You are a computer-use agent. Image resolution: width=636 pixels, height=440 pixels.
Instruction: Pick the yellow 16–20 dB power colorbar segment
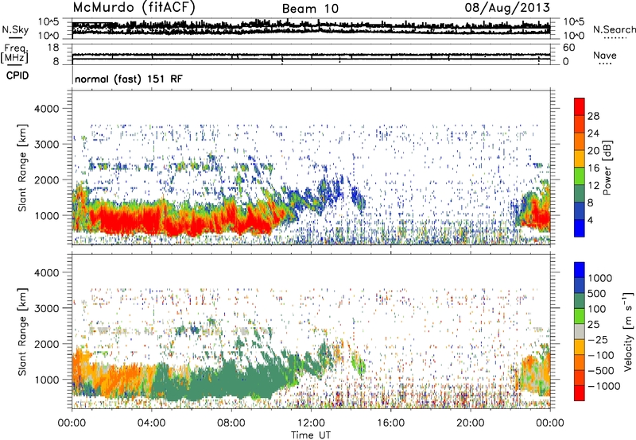coord(580,159)
